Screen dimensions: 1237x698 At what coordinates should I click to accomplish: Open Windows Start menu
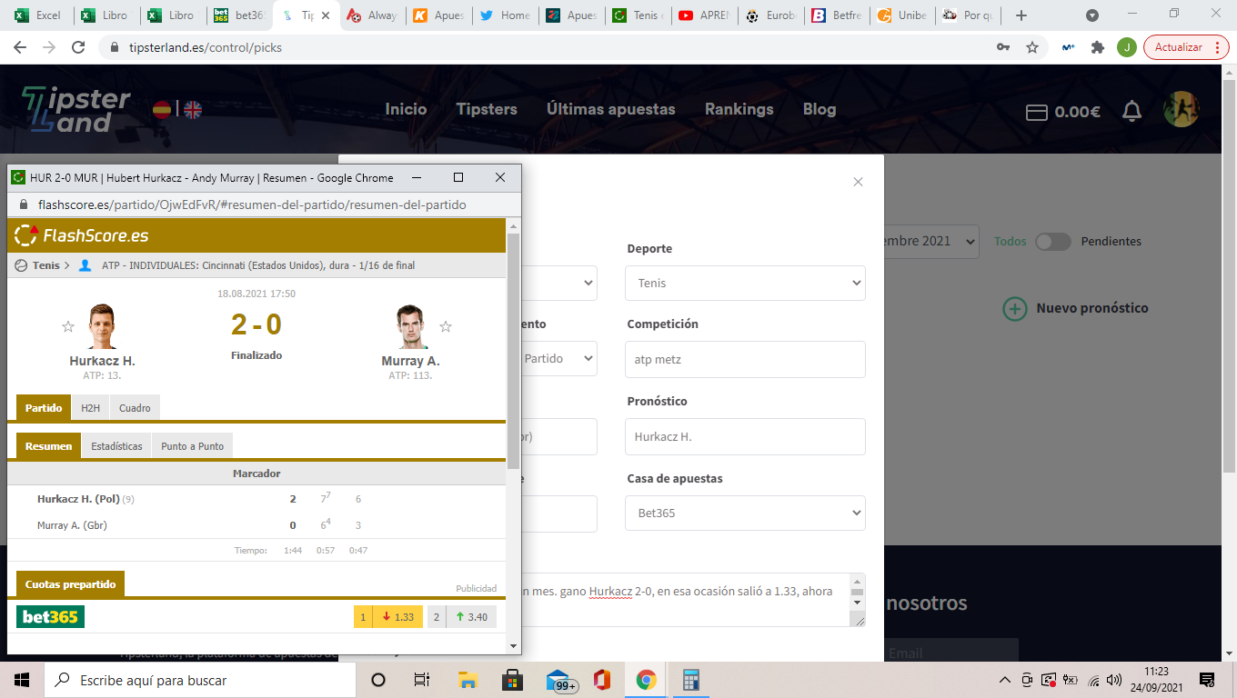tap(21, 680)
